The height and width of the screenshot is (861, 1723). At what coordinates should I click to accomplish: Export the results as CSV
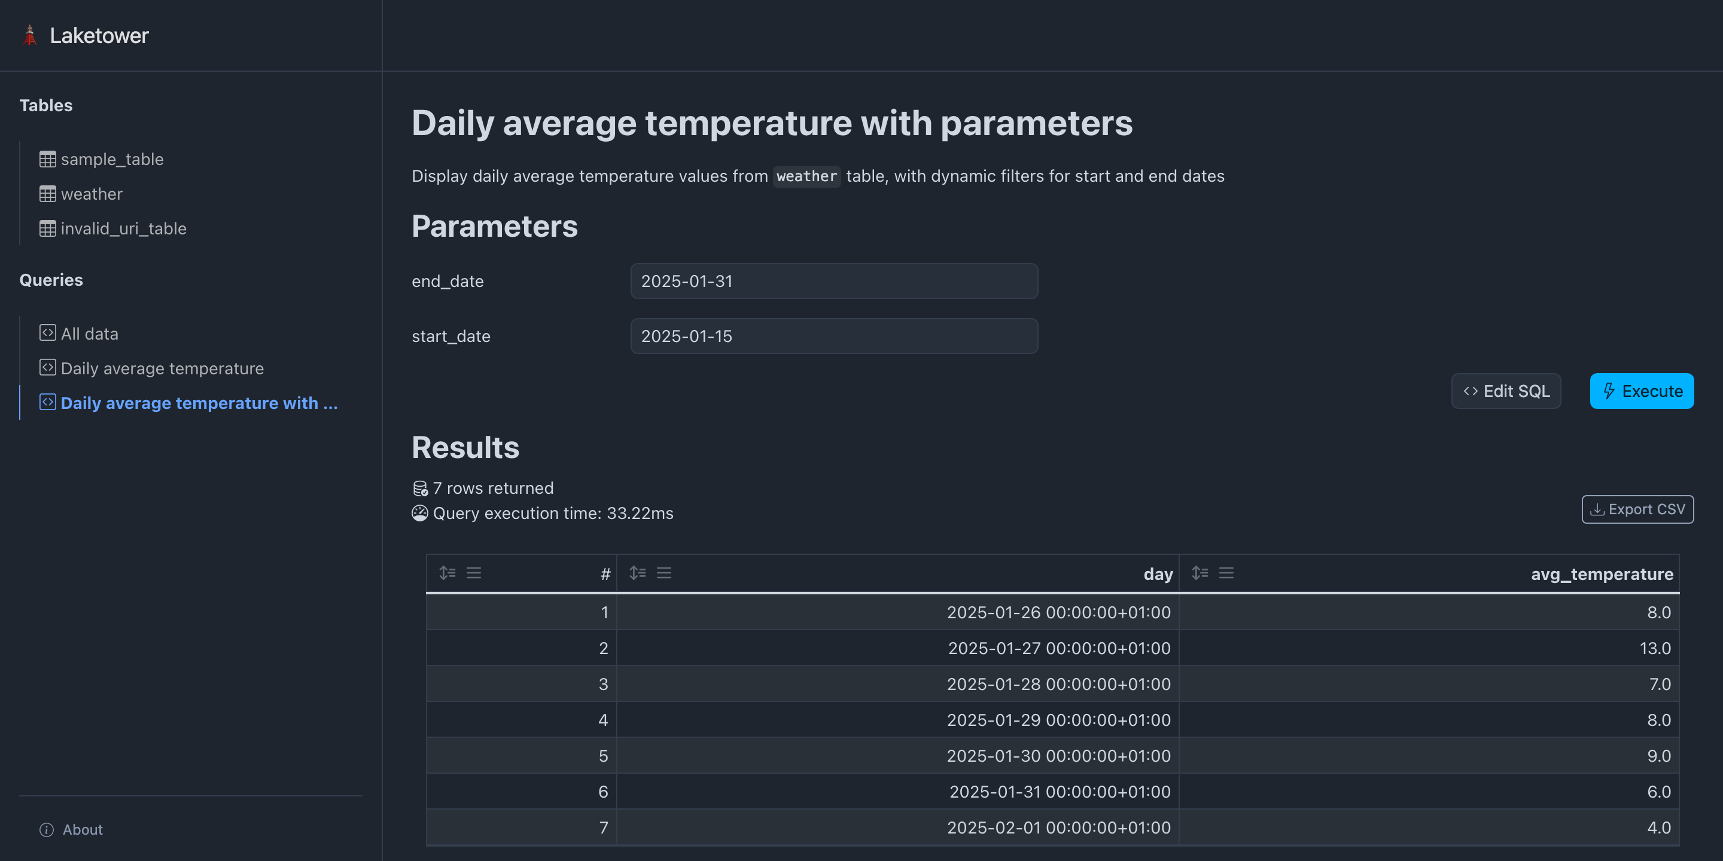point(1637,509)
